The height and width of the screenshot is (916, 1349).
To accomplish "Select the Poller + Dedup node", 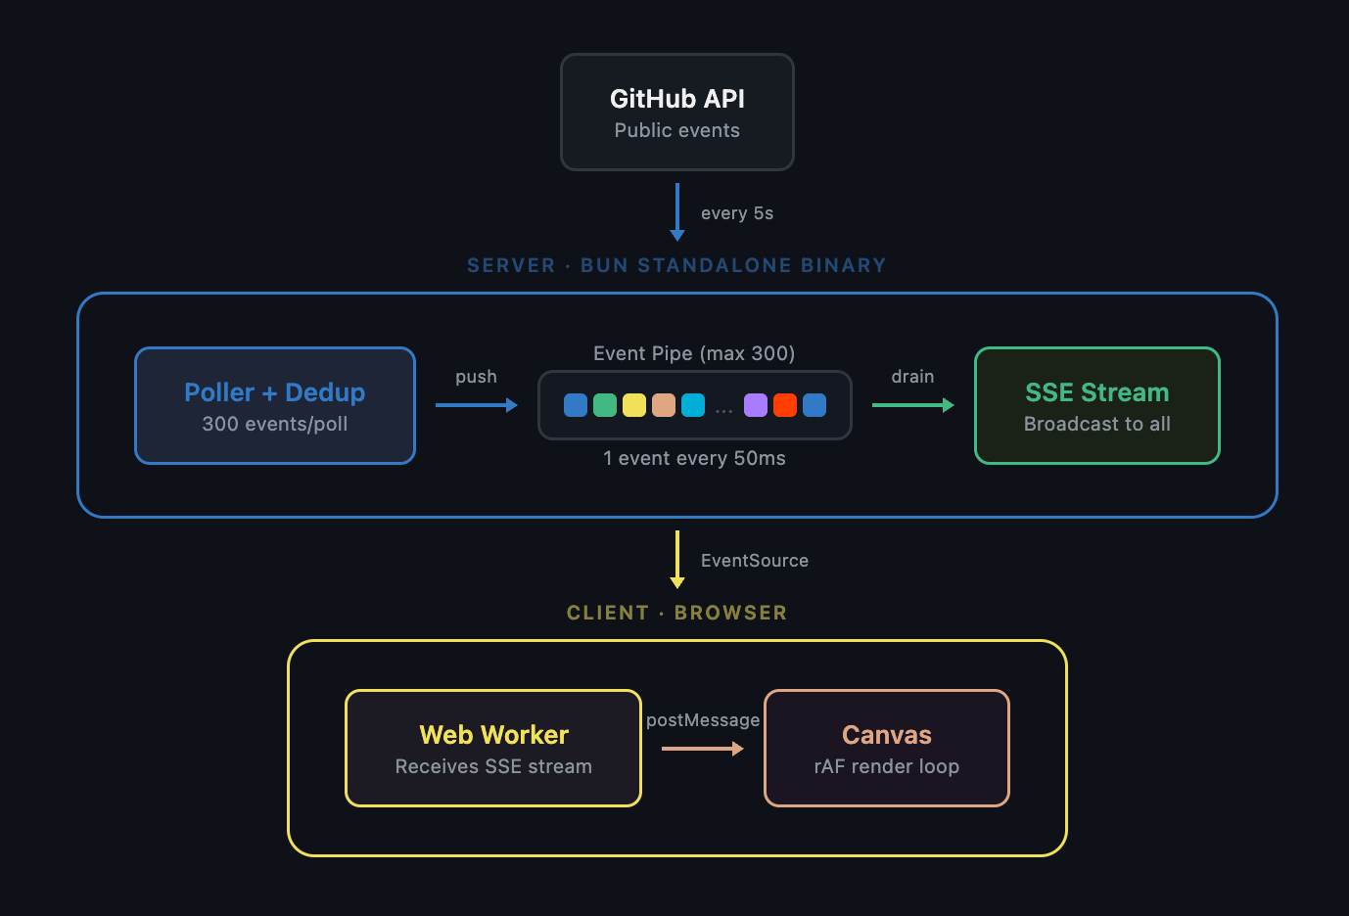I will pyautogui.click(x=275, y=405).
